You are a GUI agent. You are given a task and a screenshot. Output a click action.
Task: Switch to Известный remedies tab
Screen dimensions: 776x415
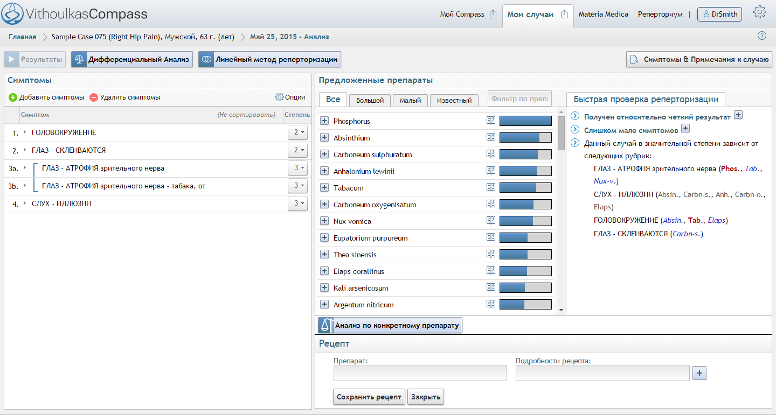tap(454, 100)
